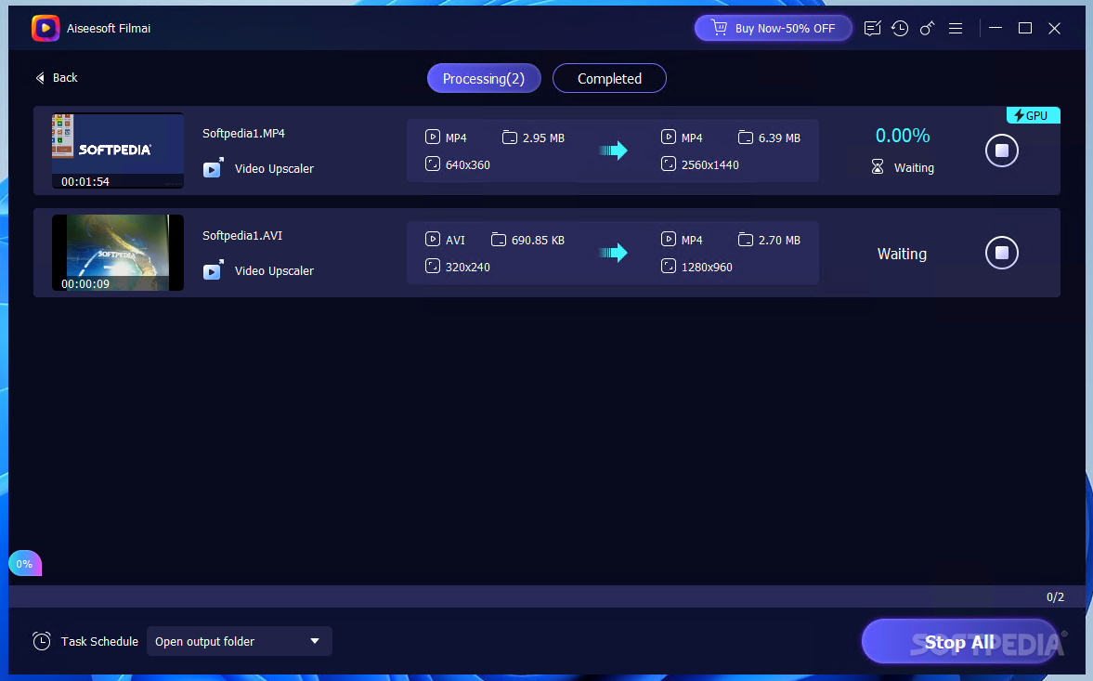Go Back to the previous screen

pos(57,77)
